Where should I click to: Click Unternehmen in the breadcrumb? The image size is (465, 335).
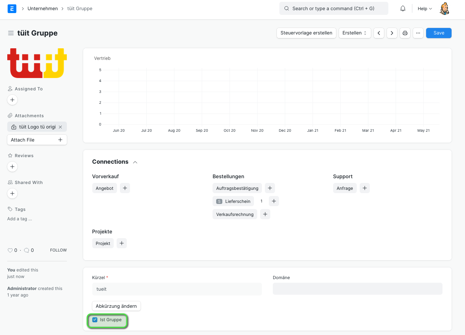click(43, 8)
